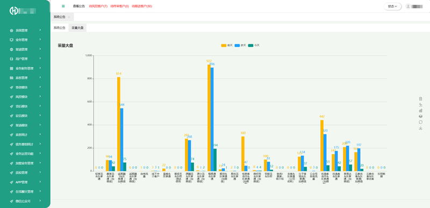
Task: Click the 用户管理 sidebar icon
Action: click(11, 59)
